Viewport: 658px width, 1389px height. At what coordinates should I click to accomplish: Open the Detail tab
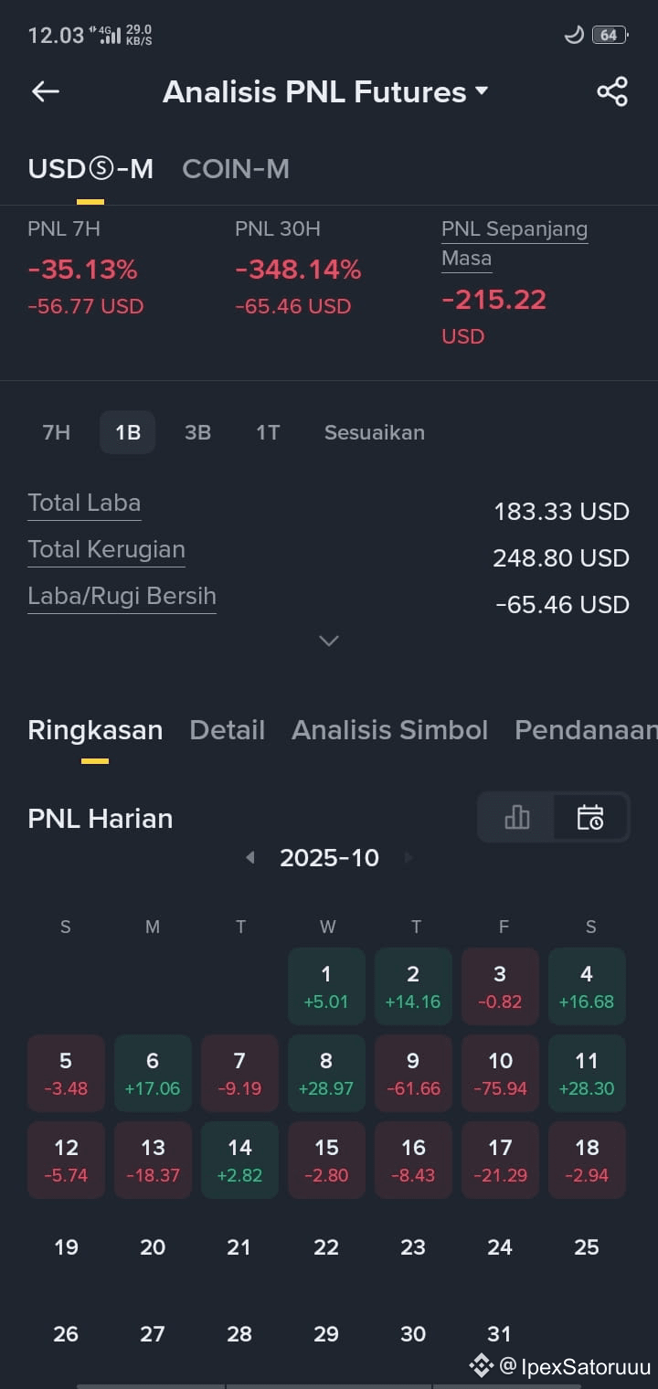click(227, 730)
